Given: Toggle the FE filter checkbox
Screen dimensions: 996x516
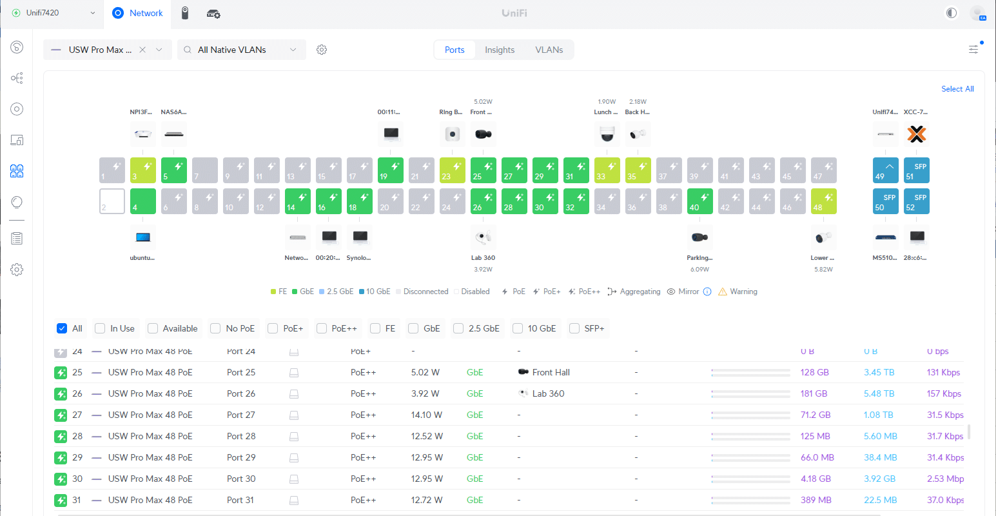Looking at the screenshot, I should 375,328.
